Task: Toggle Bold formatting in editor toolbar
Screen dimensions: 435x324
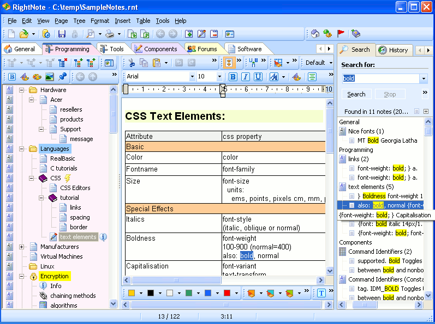Action: tap(233, 77)
